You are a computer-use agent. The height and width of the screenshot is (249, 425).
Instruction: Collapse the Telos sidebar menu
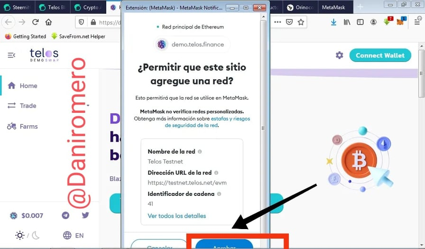pos(11,55)
